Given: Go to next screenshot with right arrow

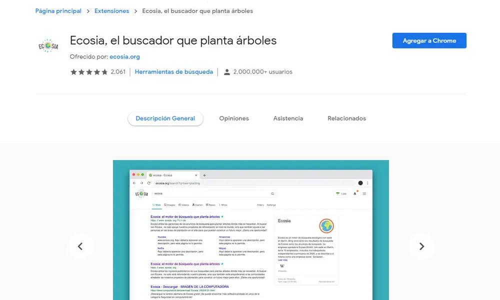Looking at the screenshot, I should (x=421, y=246).
